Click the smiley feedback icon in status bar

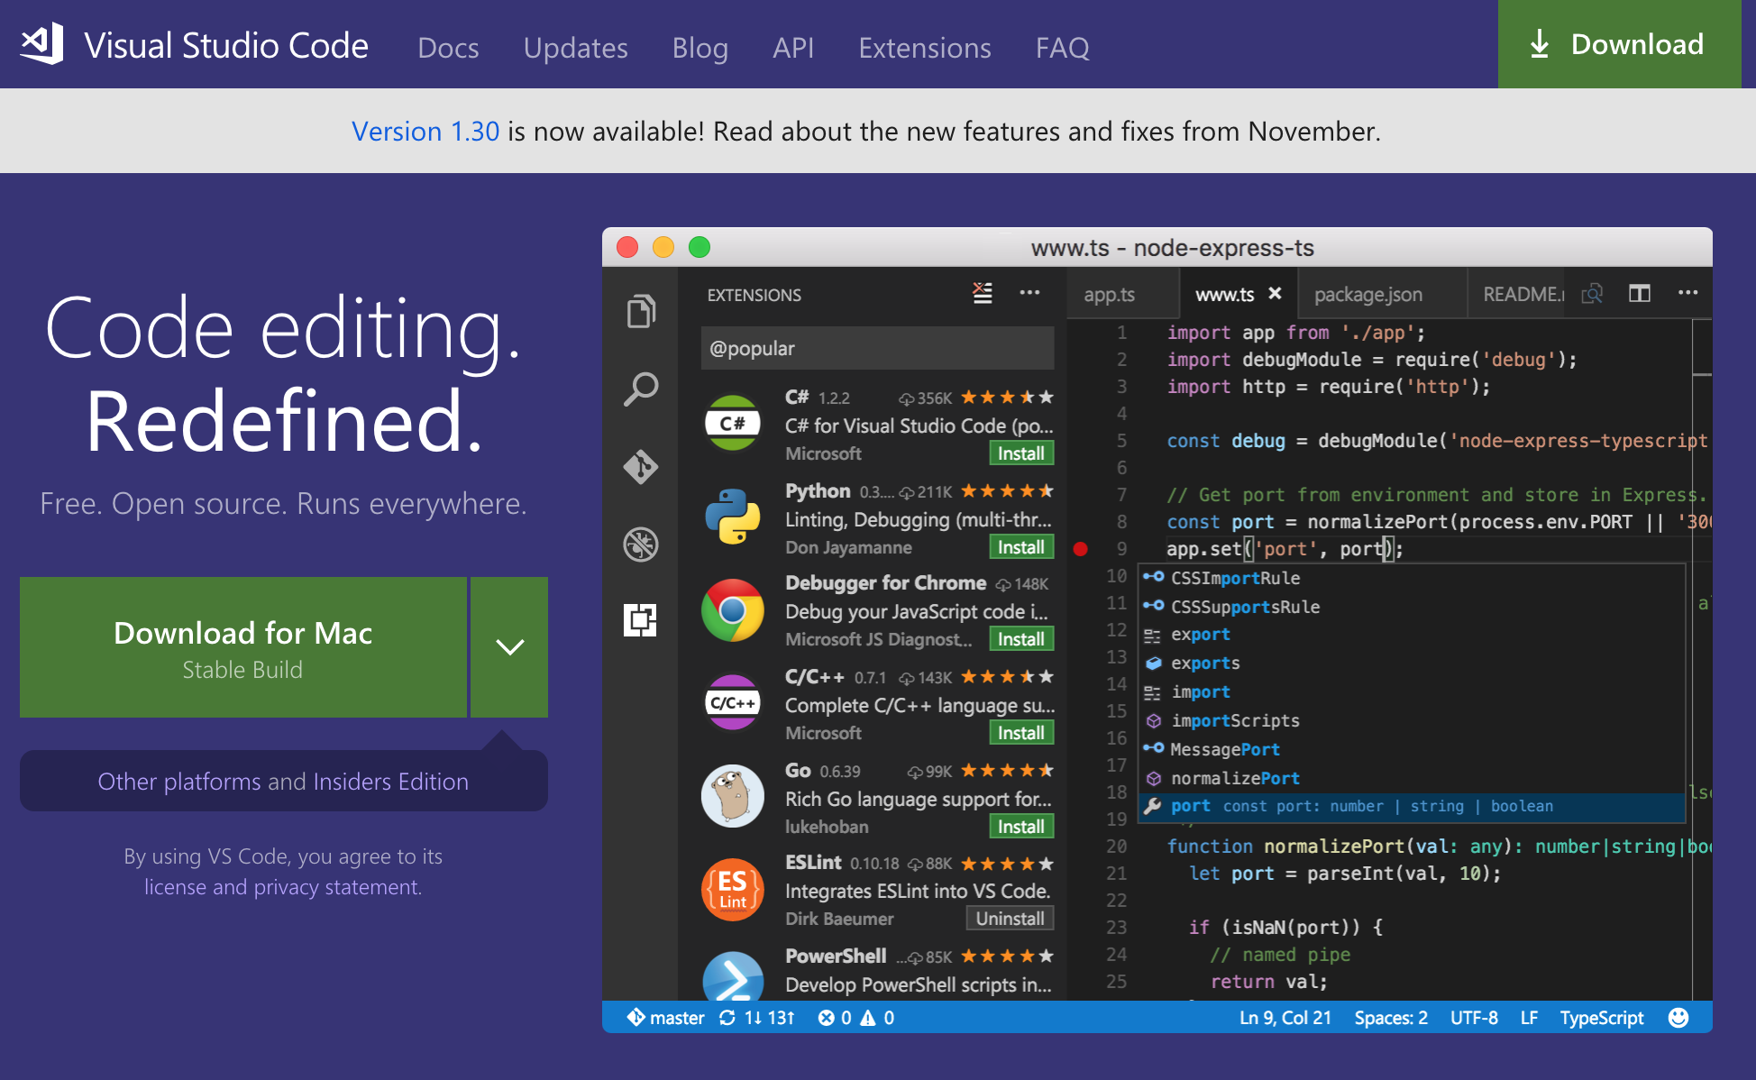(1678, 1018)
